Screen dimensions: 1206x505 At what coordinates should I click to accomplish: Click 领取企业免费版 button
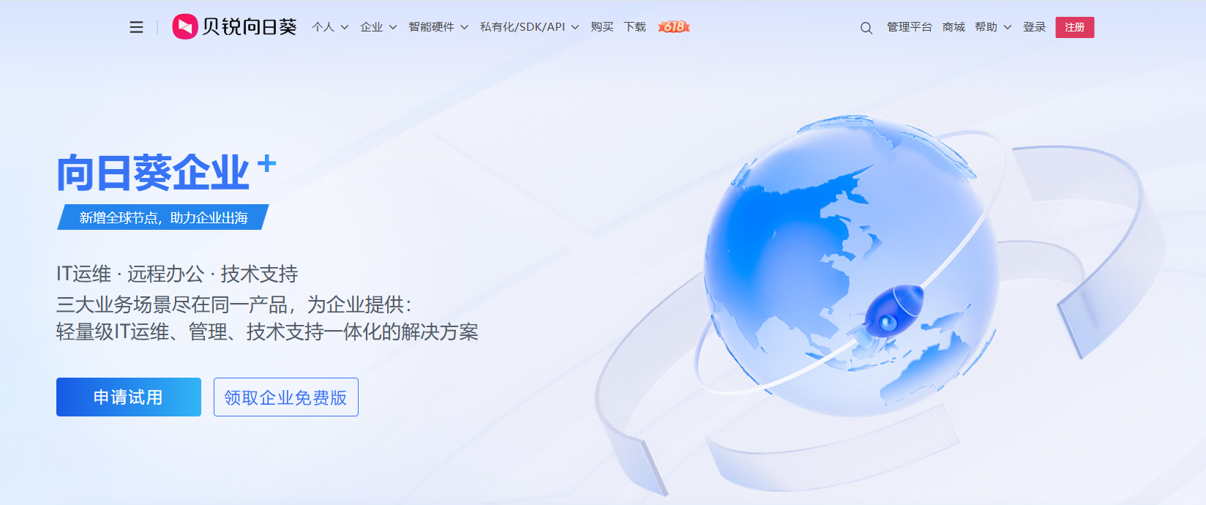286,397
